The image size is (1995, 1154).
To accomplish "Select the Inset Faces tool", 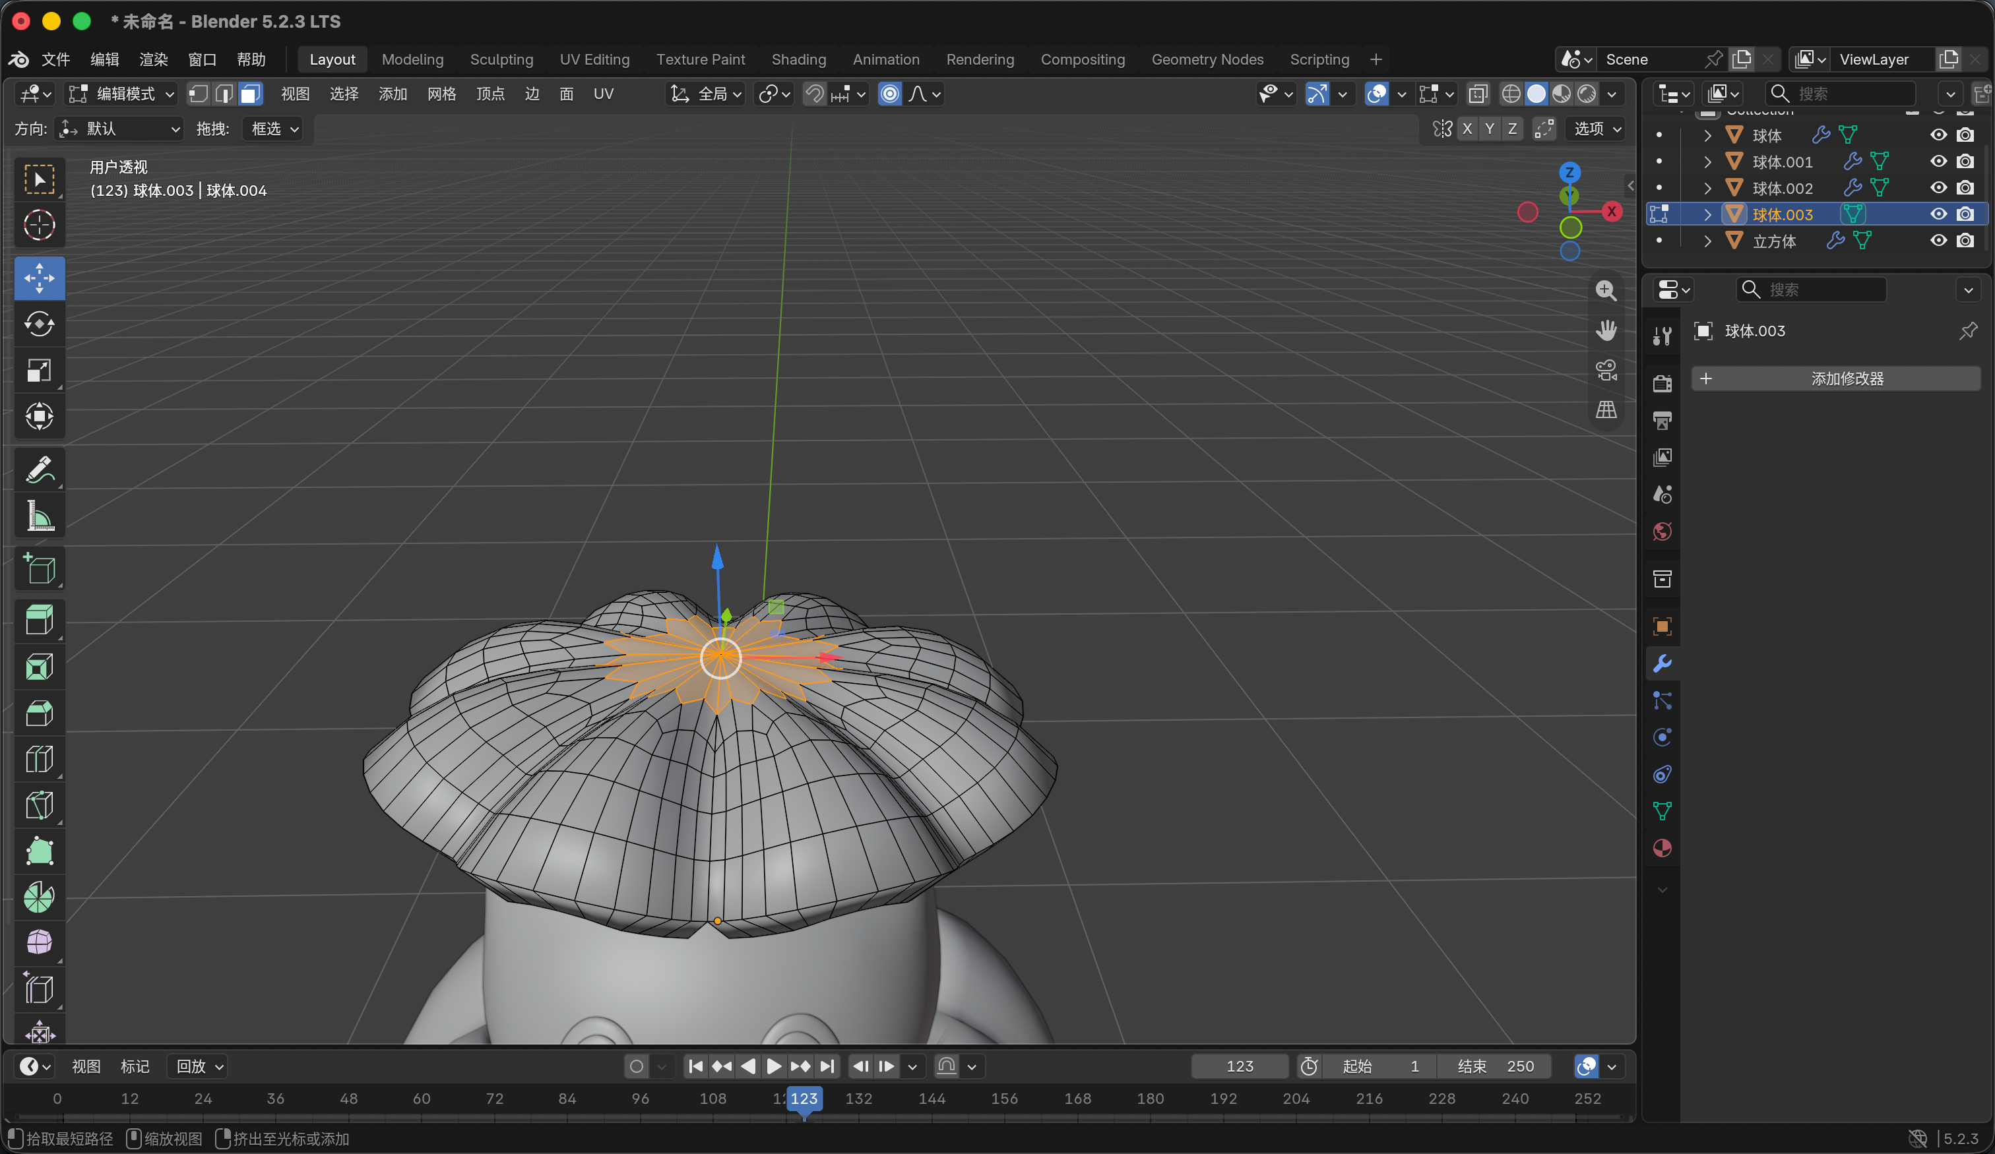I will 39,667.
